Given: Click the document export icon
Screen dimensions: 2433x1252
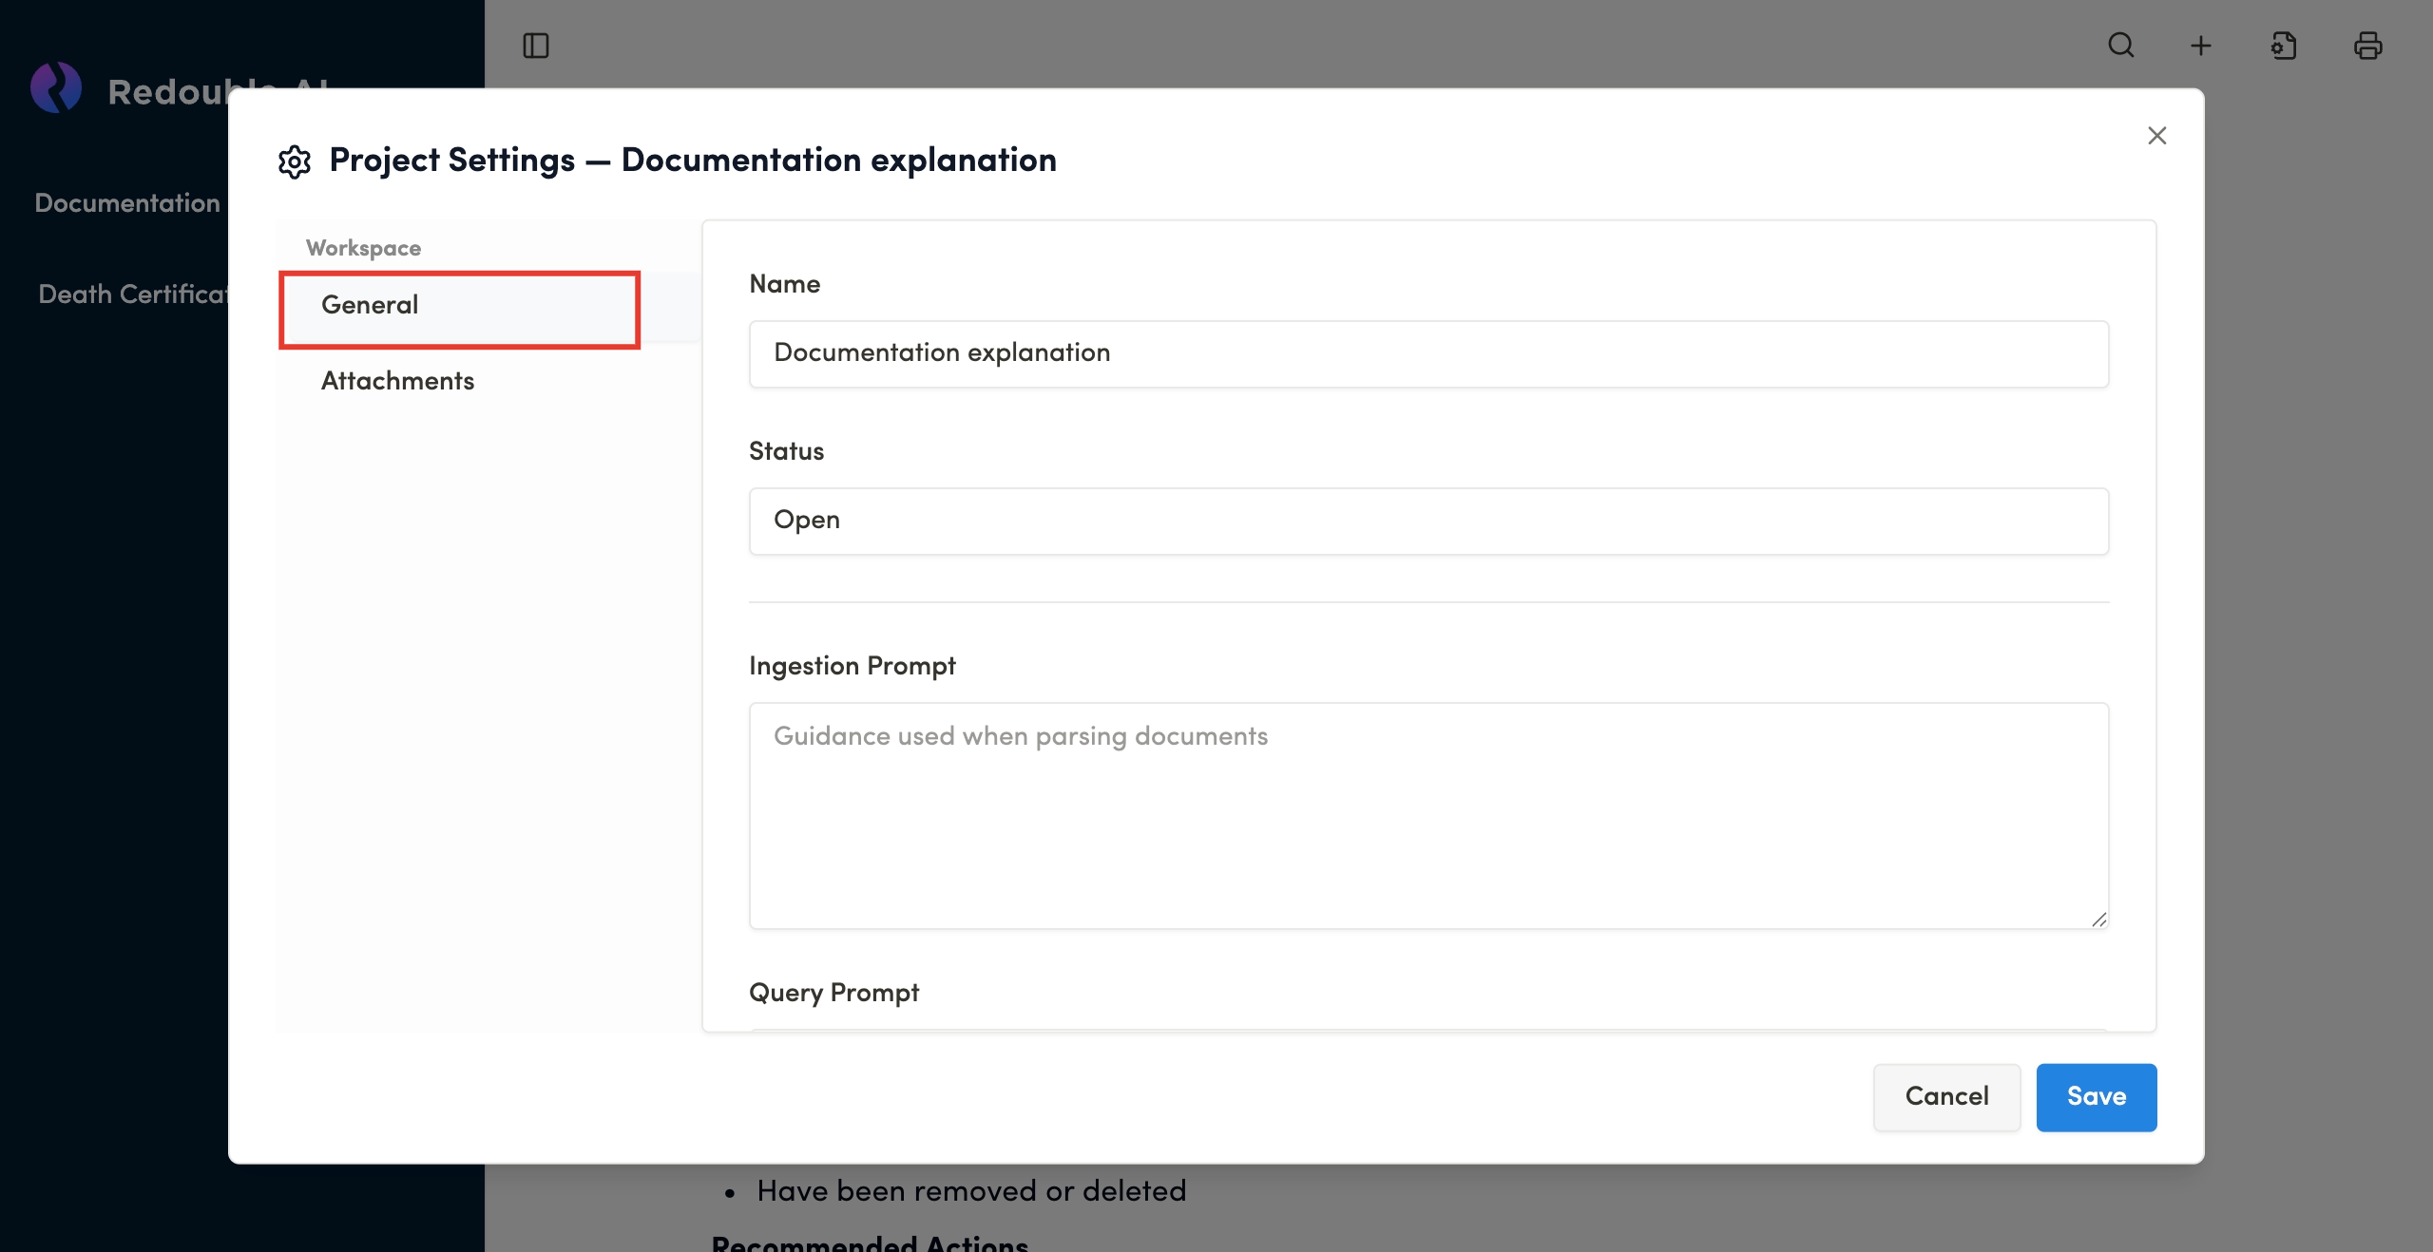Looking at the screenshot, I should coord(2284,46).
